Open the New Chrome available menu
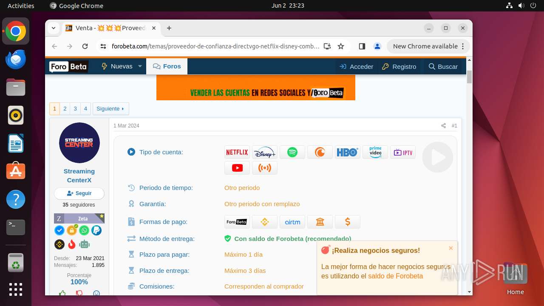This screenshot has height=306, width=544. 428,46
